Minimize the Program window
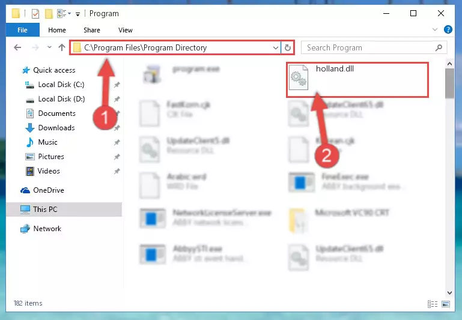 coord(386,13)
